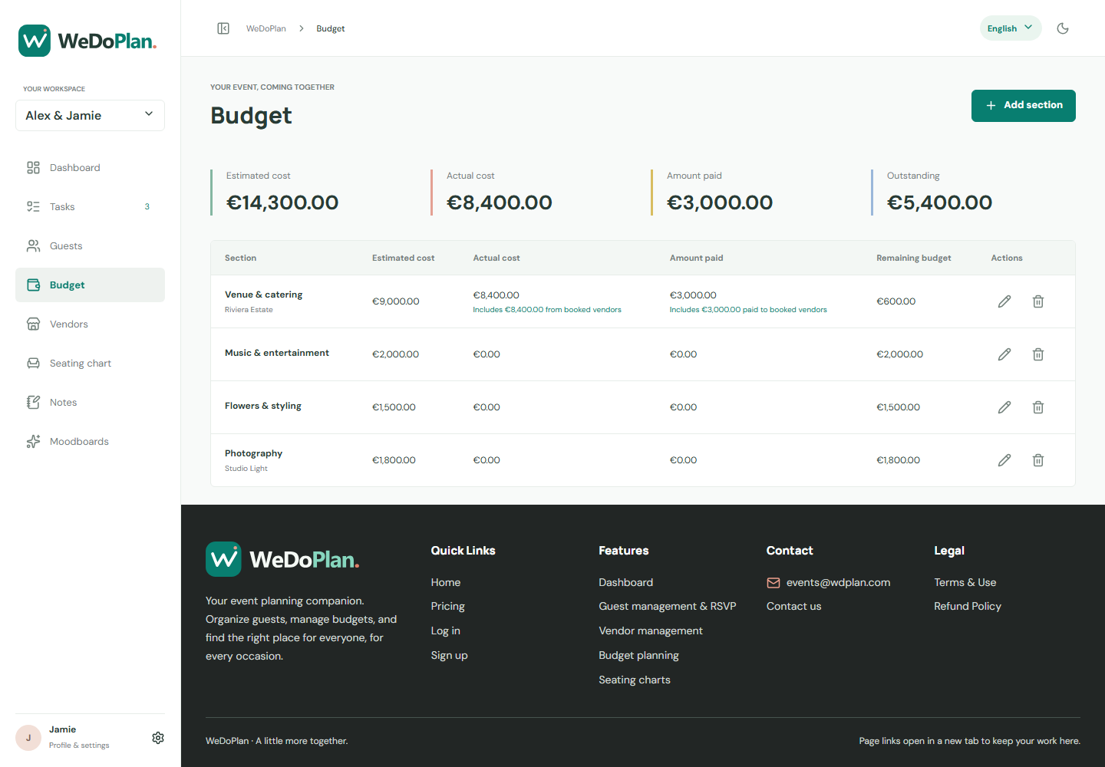Edit the Photography section pencil icon
The image size is (1105, 767).
(x=1004, y=460)
